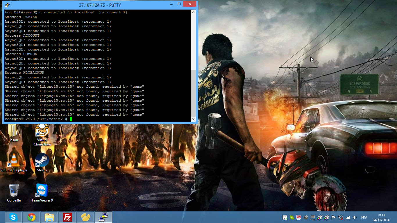Close the PuTTY window
This screenshot has width=397, height=223.
(x=190, y=4)
